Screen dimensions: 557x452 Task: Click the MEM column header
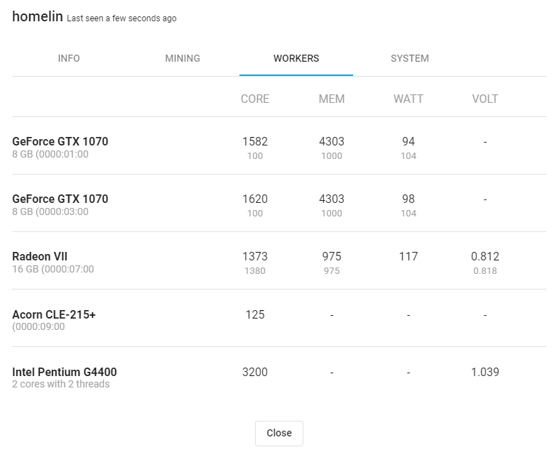[x=331, y=99]
